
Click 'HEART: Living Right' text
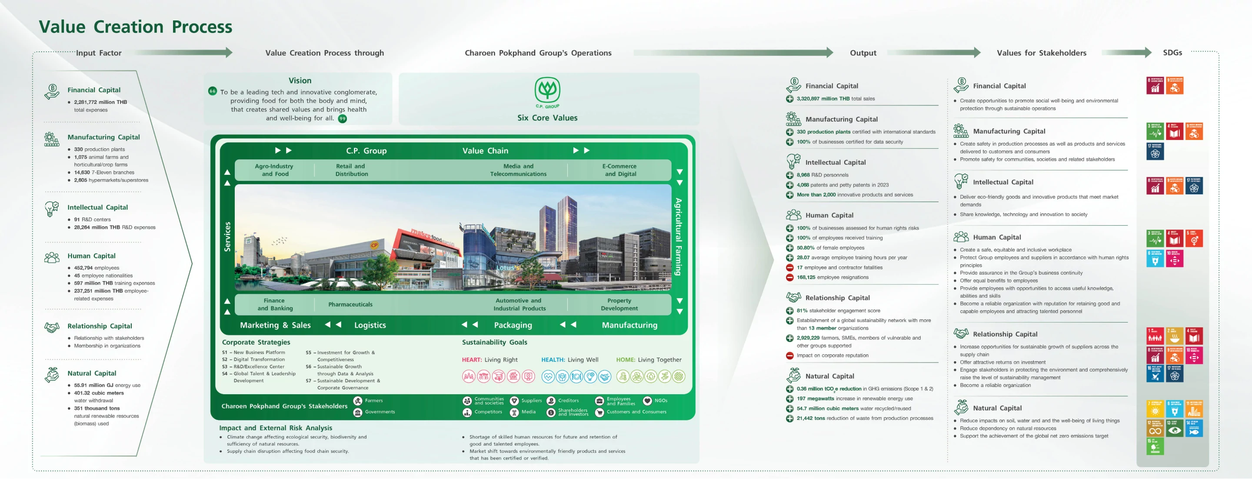pos(489,360)
